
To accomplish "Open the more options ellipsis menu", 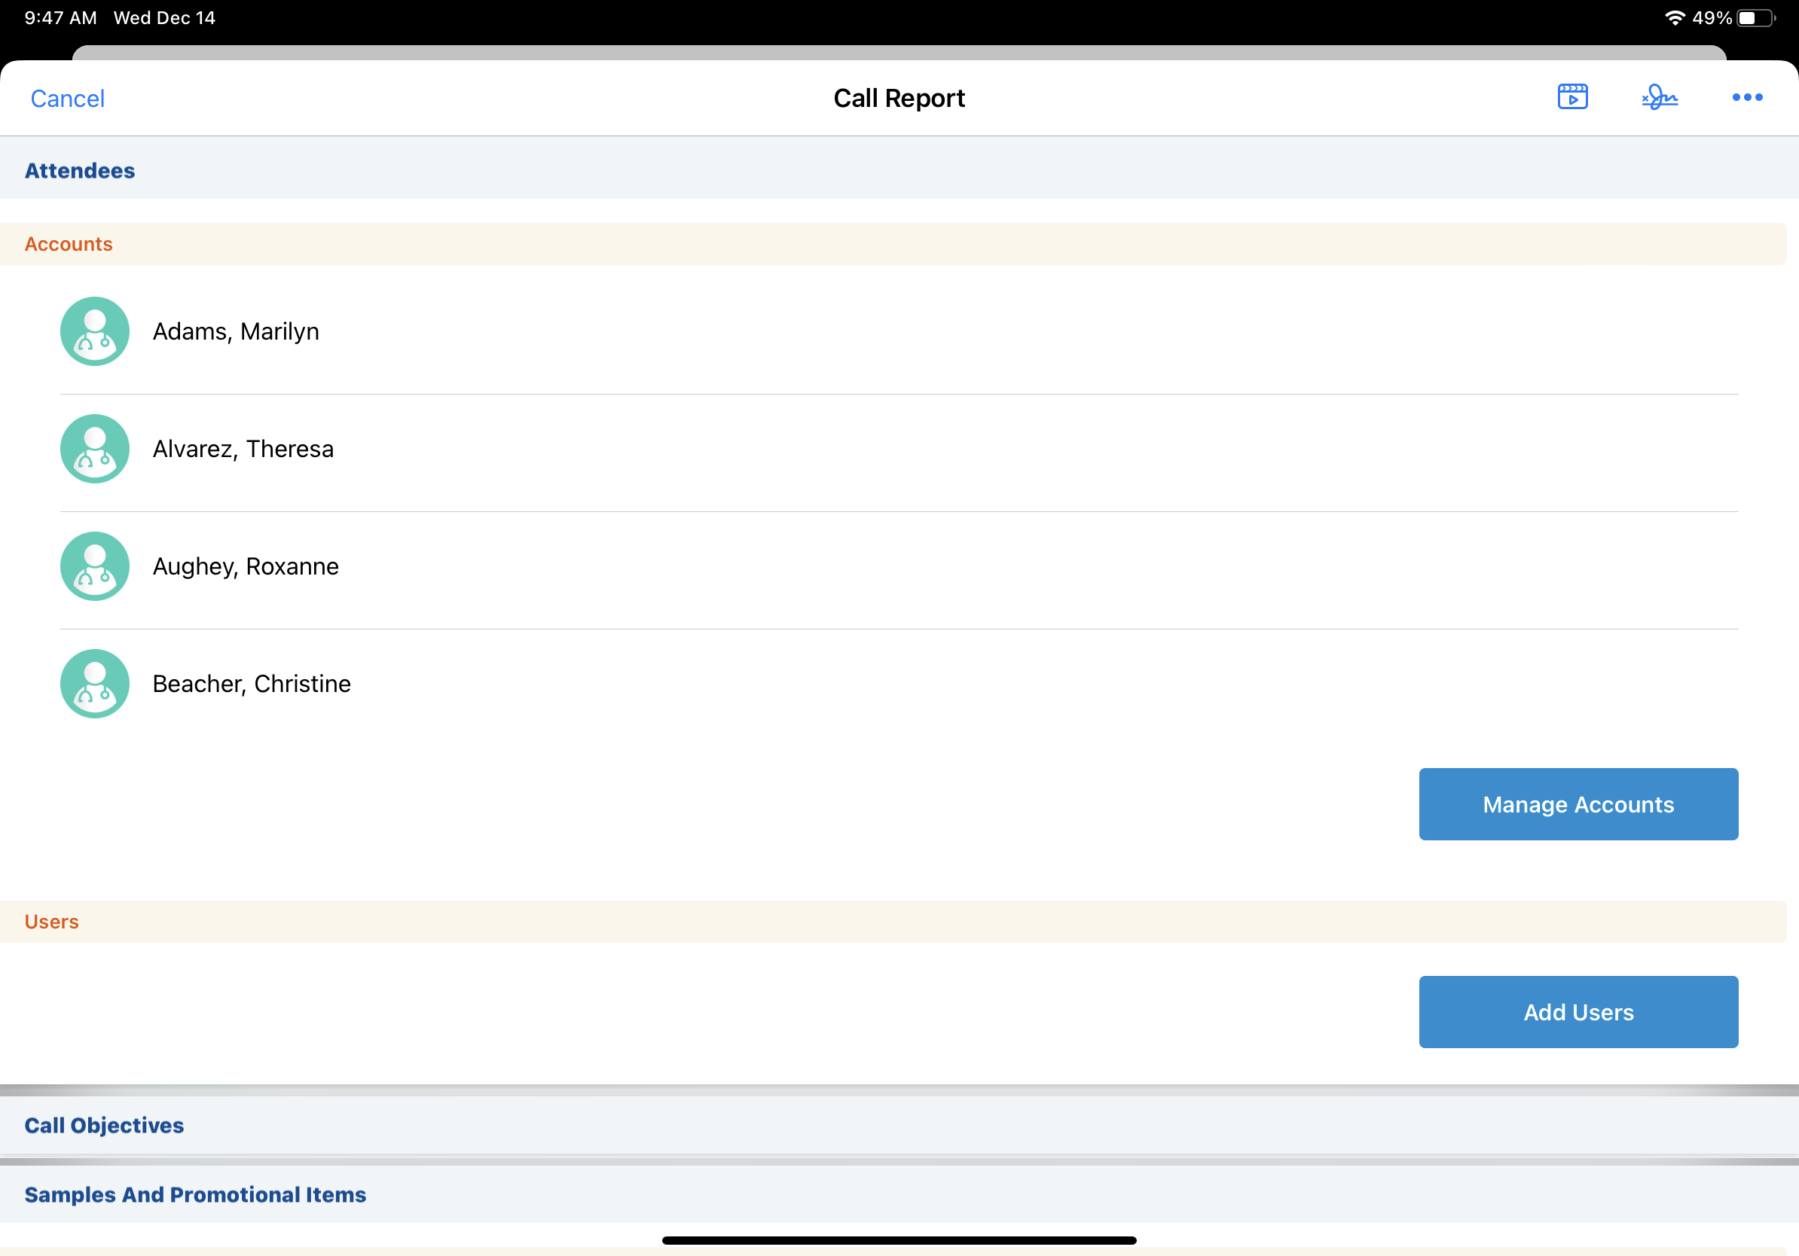I will tap(1746, 97).
